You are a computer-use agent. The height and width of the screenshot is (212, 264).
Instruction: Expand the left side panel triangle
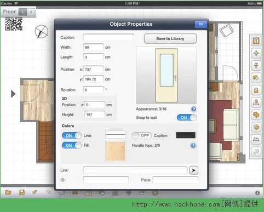tap(13, 94)
